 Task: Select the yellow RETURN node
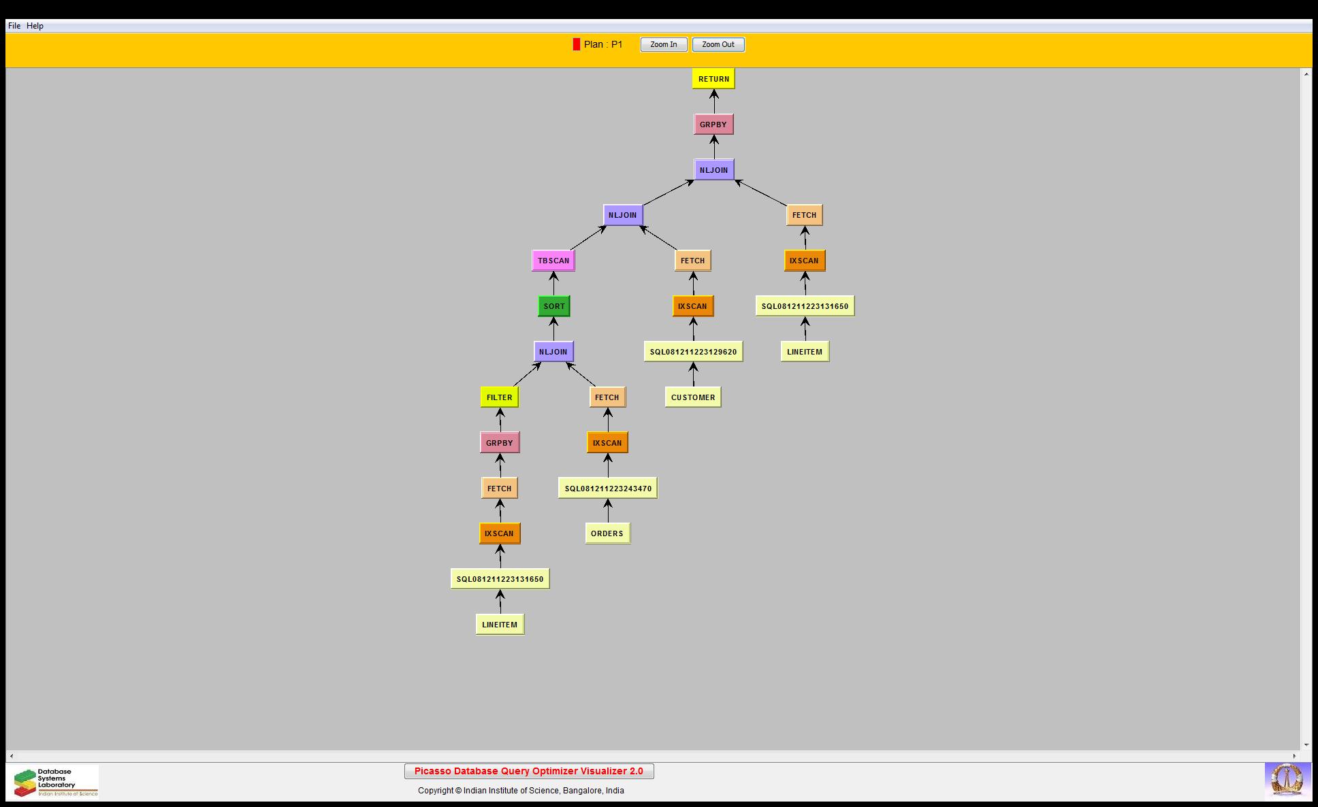713,79
